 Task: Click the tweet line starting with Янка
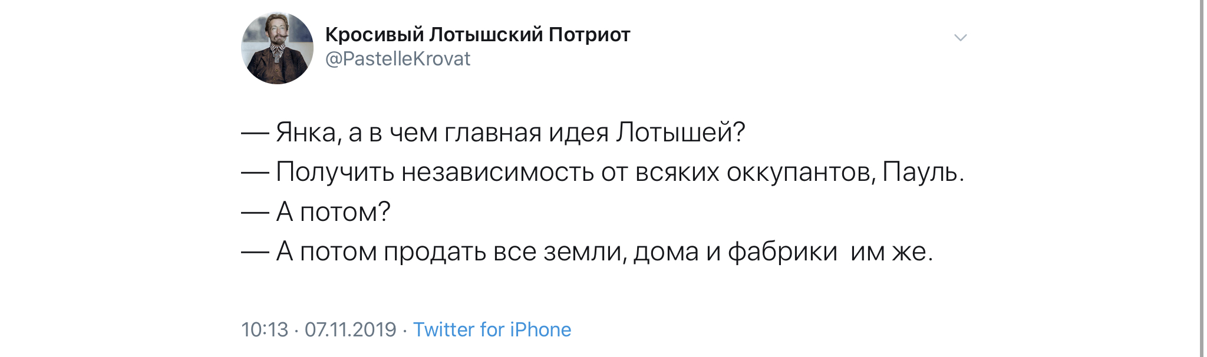pyautogui.click(x=493, y=133)
